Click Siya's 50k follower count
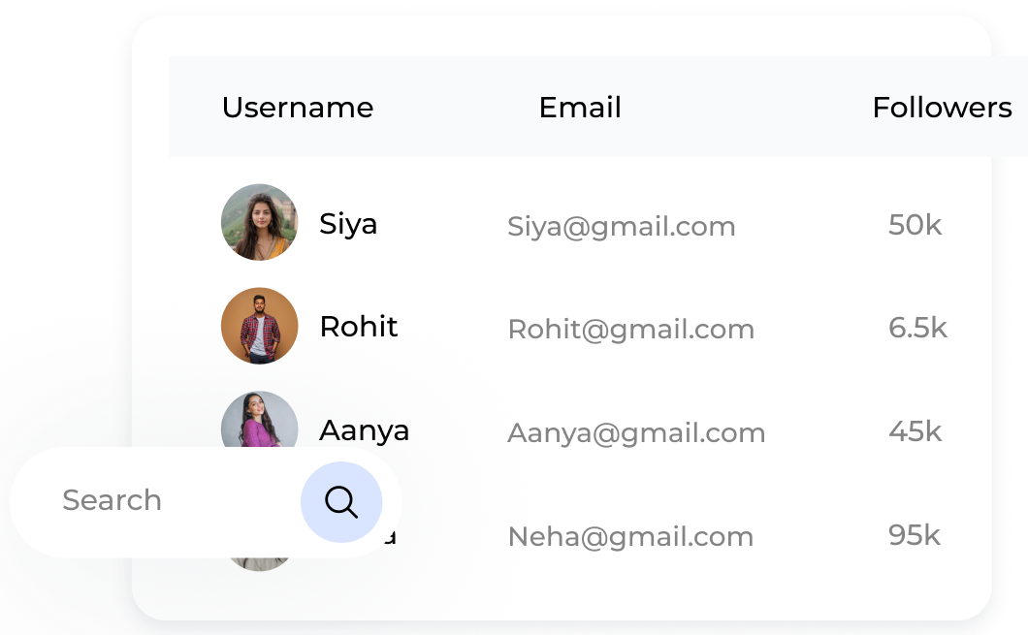Screen dimensions: 1028x635 [x=915, y=225]
